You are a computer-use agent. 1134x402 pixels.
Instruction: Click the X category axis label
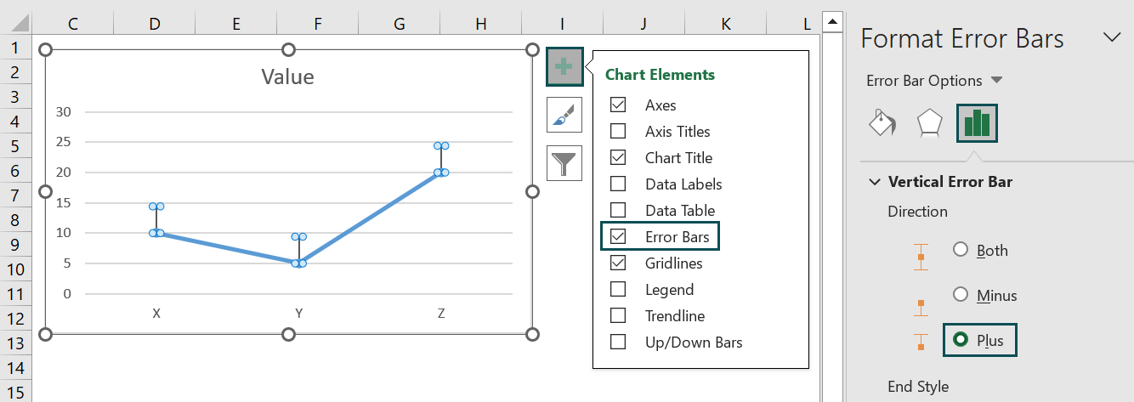click(x=156, y=314)
